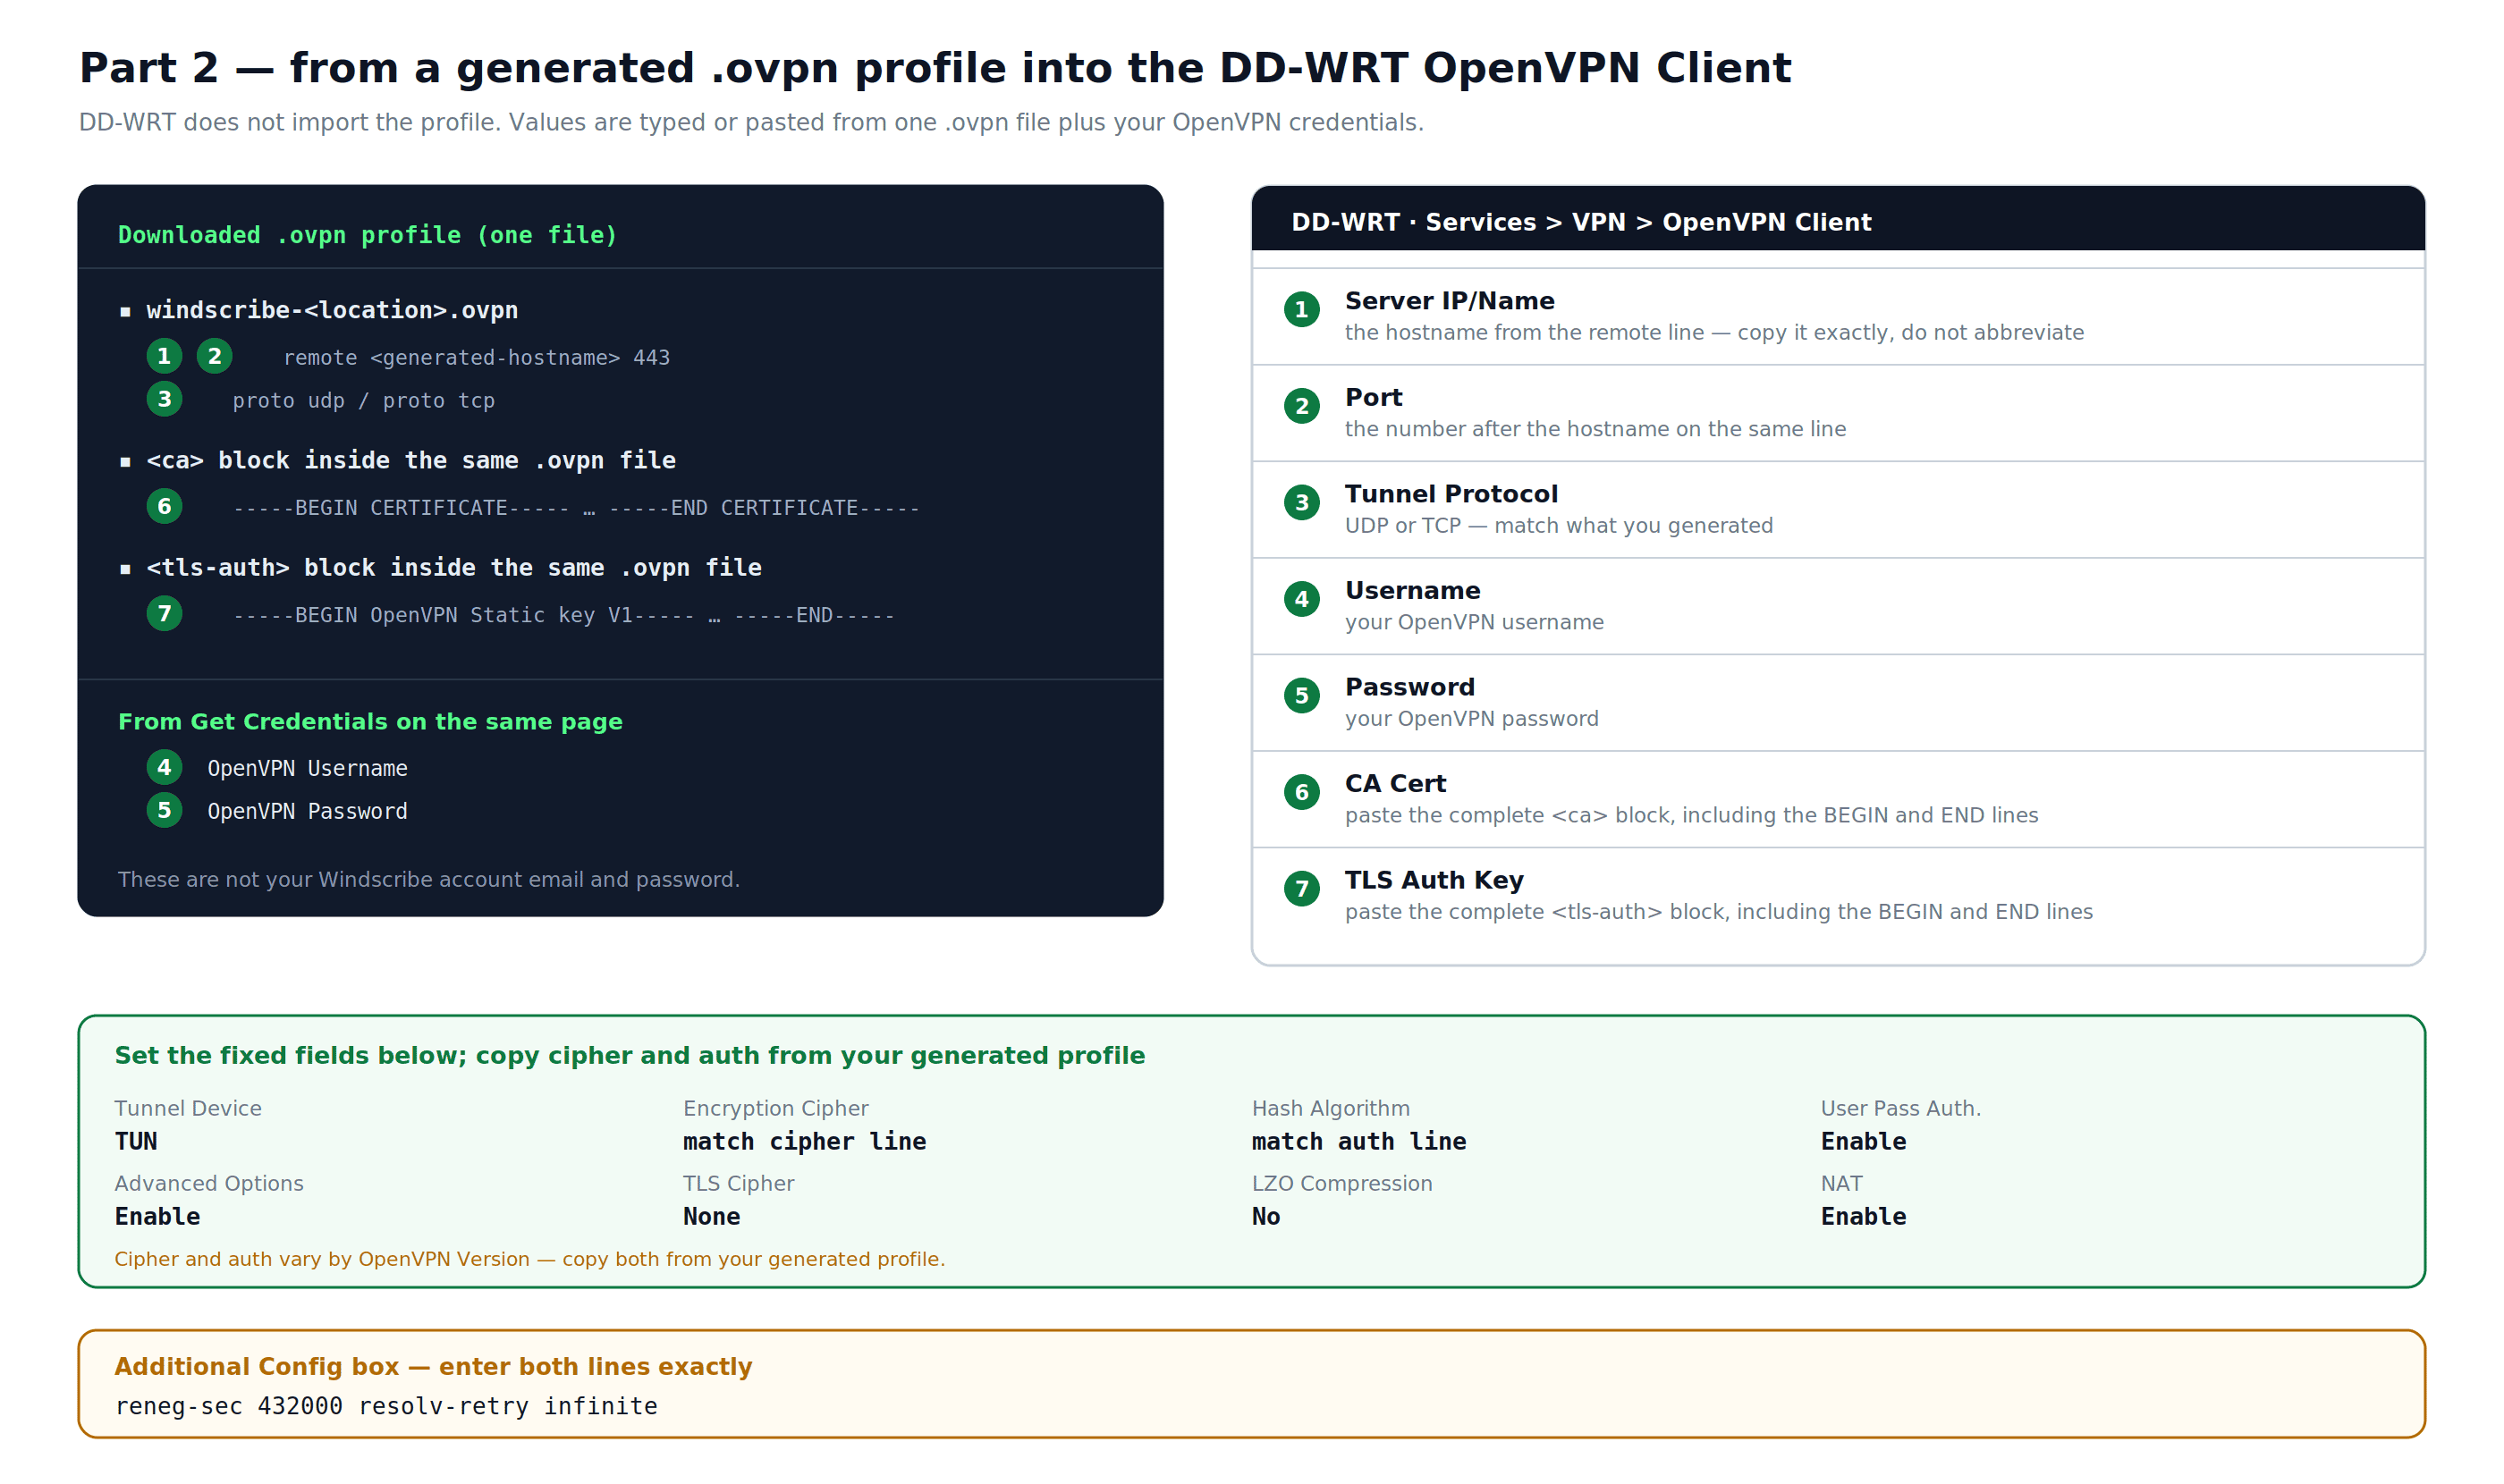Click the 'OpenVPN Password' credential entry

click(x=307, y=811)
